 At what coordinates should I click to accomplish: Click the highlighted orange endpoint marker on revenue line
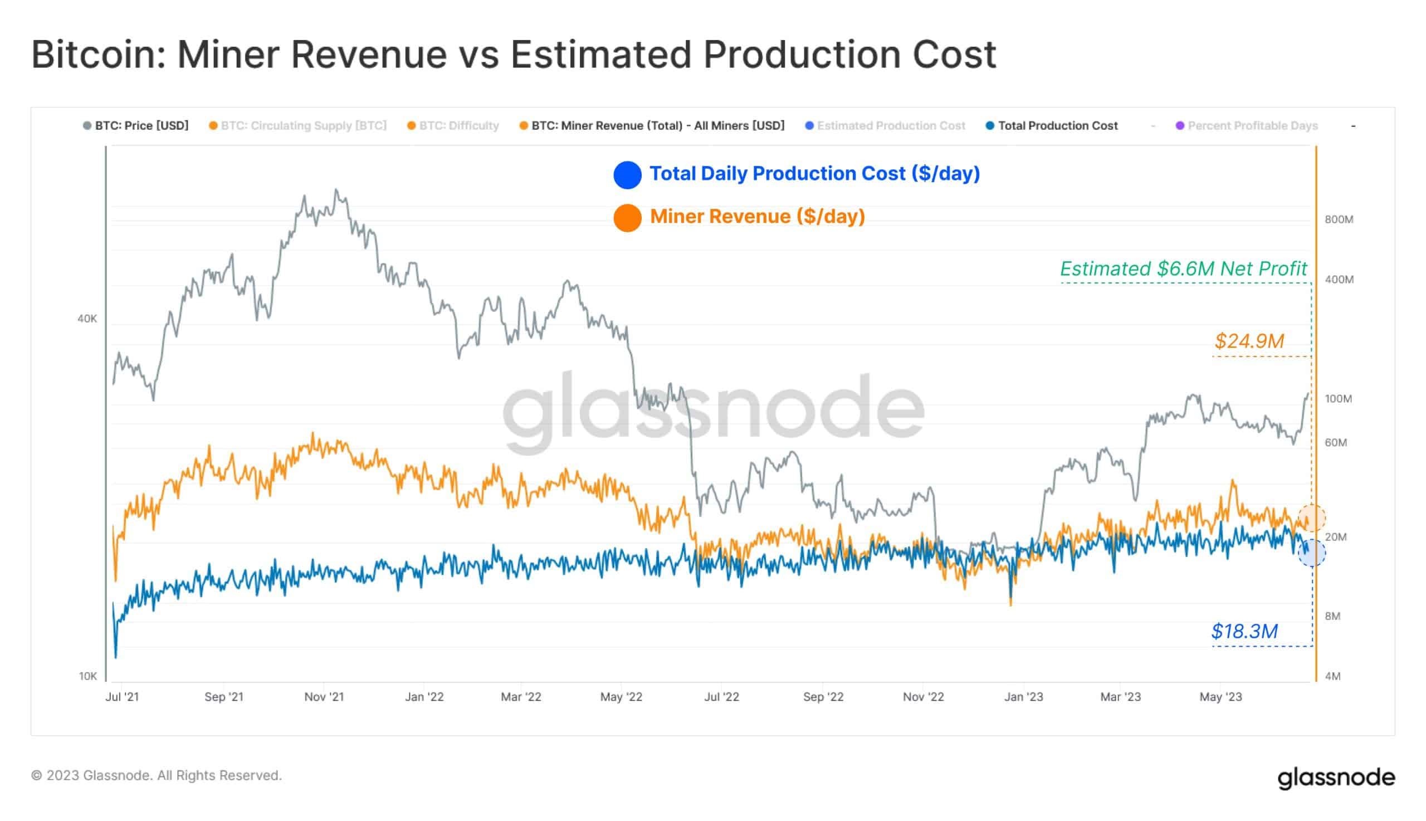[1312, 517]
